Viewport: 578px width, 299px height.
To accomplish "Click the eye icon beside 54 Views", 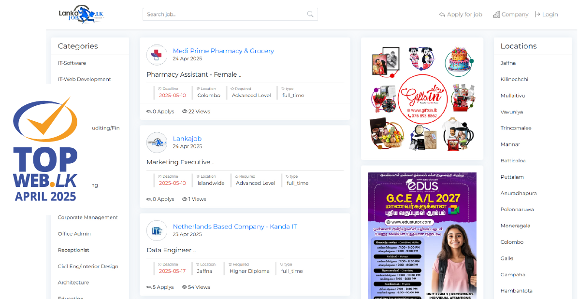I will (185, 287).
